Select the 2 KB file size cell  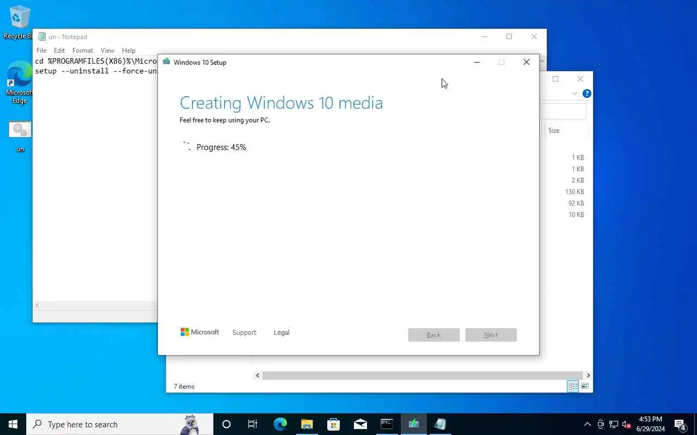tap(578, 181)
